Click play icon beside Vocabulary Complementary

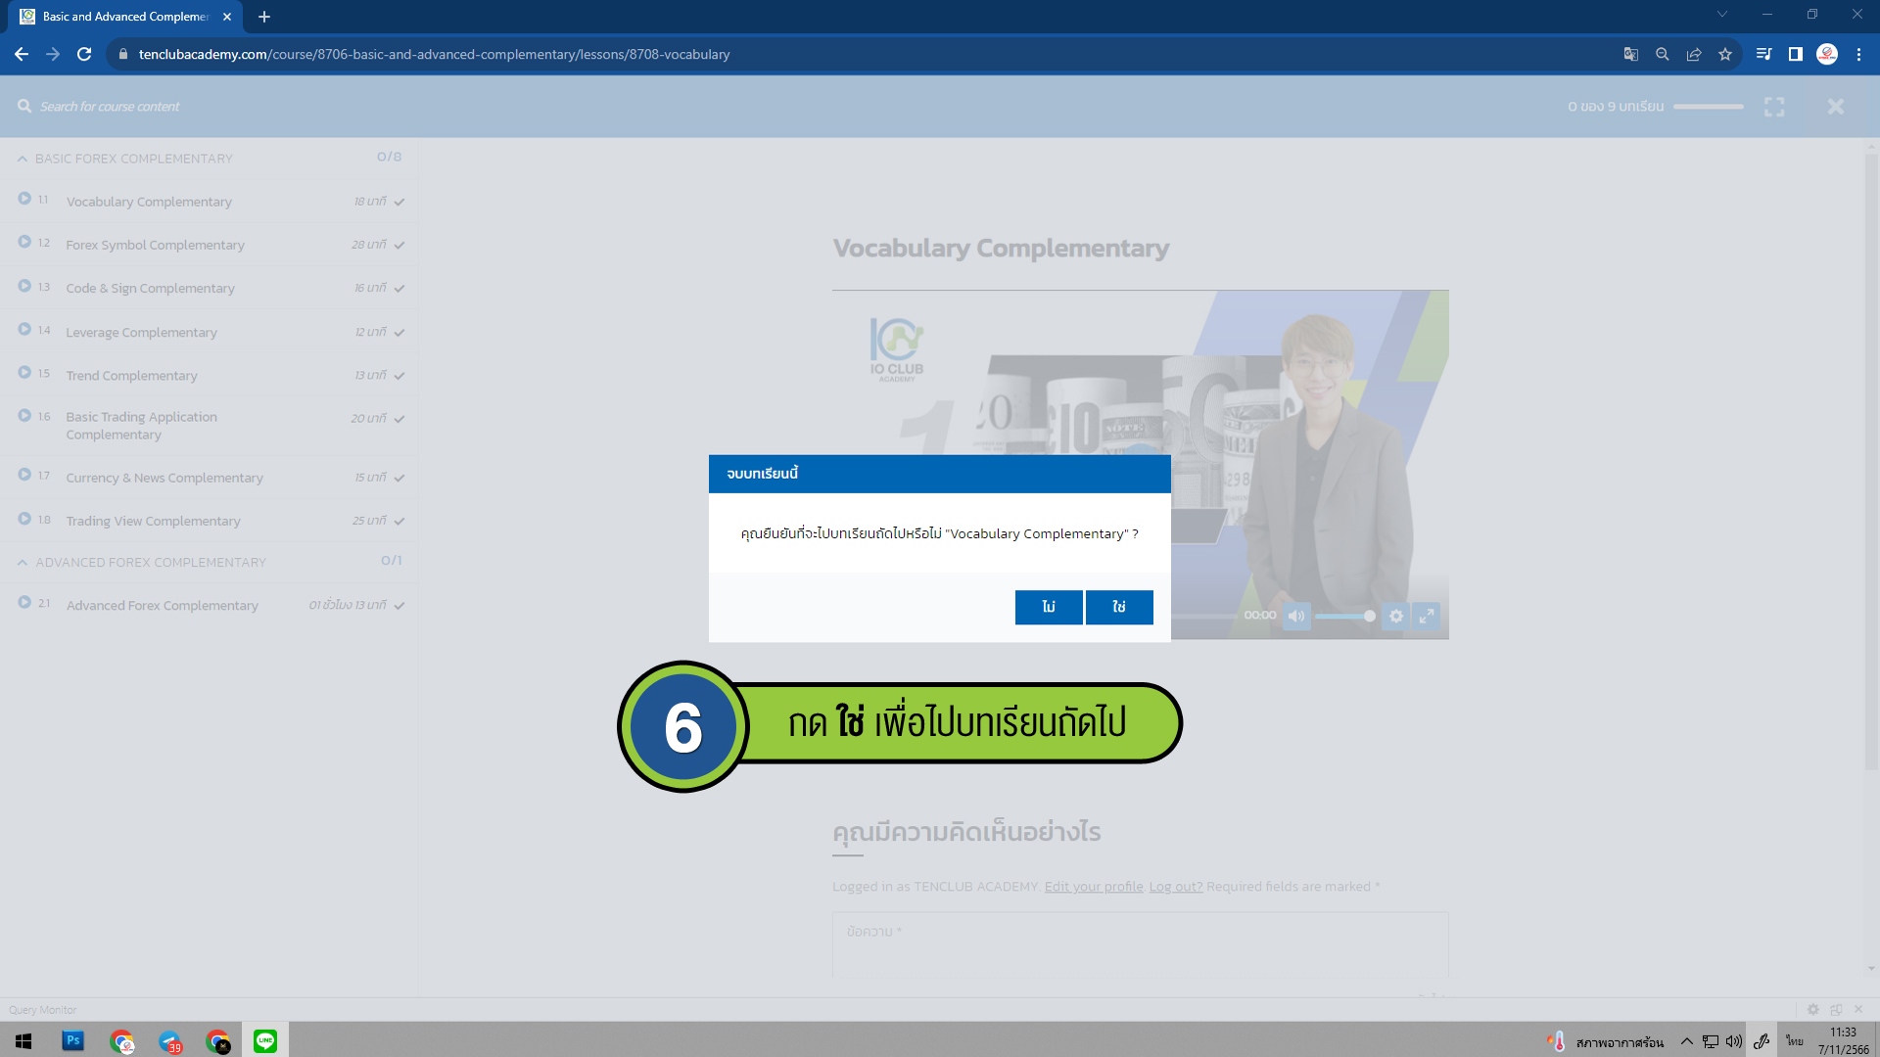(24, 199)
